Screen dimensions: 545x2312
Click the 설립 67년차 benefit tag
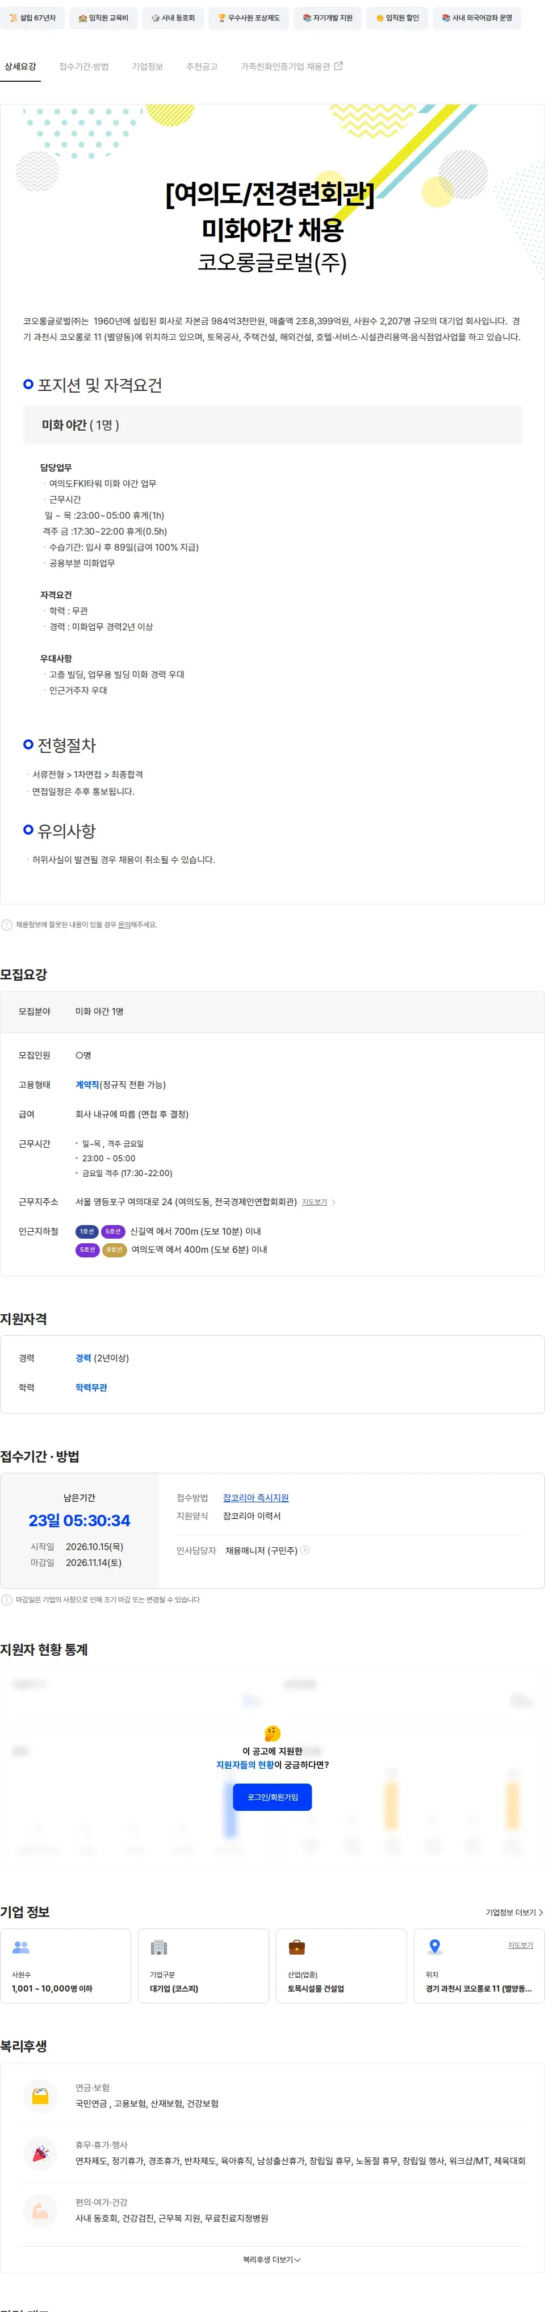[32, 18]
